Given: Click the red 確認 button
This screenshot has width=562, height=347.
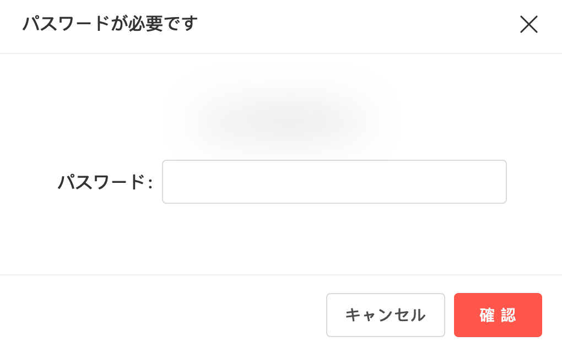Looking at the screenshot, I should pos(498,315).
